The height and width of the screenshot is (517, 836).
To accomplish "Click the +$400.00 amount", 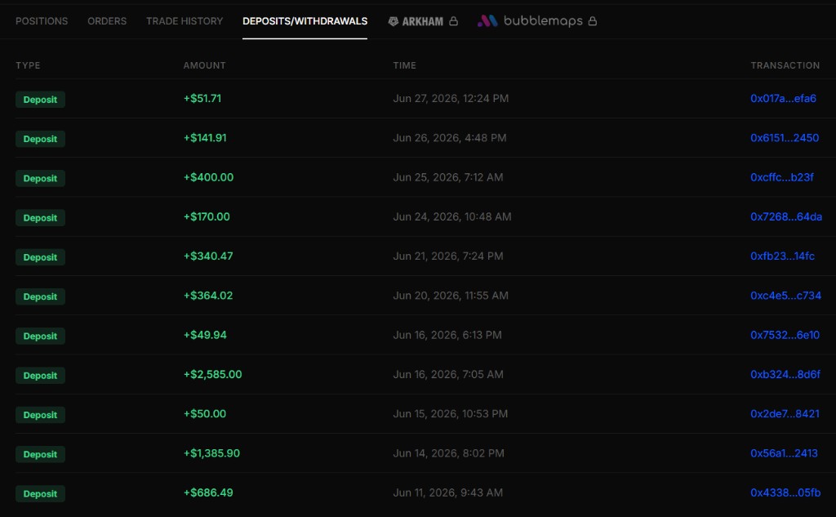I will point(208,177).
